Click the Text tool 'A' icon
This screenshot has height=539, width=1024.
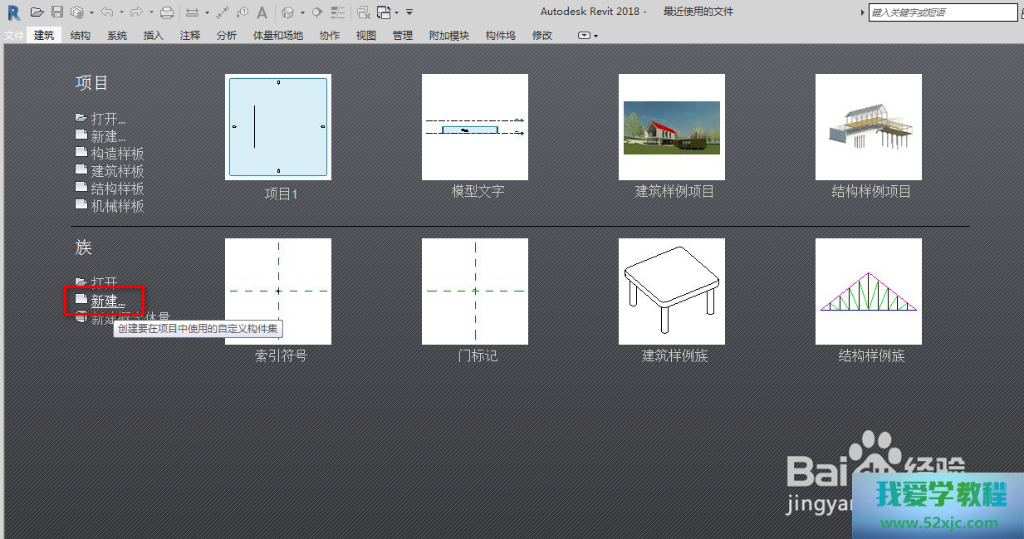click(262, 12)
